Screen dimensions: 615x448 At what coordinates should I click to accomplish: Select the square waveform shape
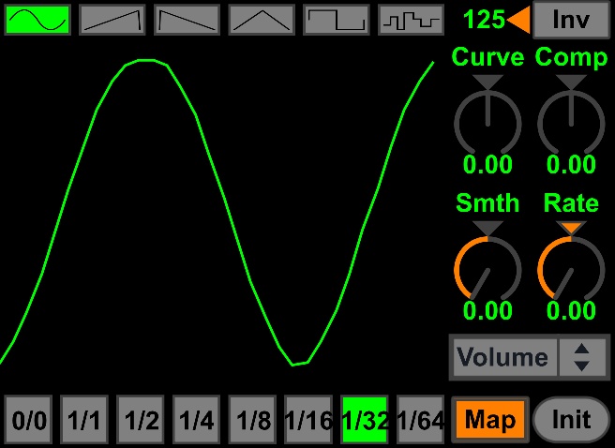pos(337,20)
